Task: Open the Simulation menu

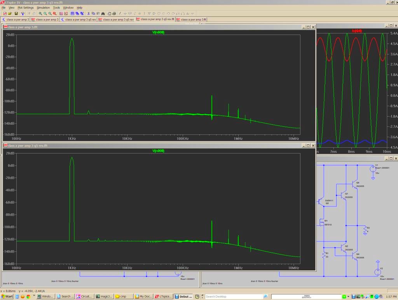Action: [x=43, y=8]
